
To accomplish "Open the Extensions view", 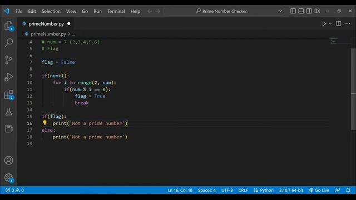I will click(9, 94).
